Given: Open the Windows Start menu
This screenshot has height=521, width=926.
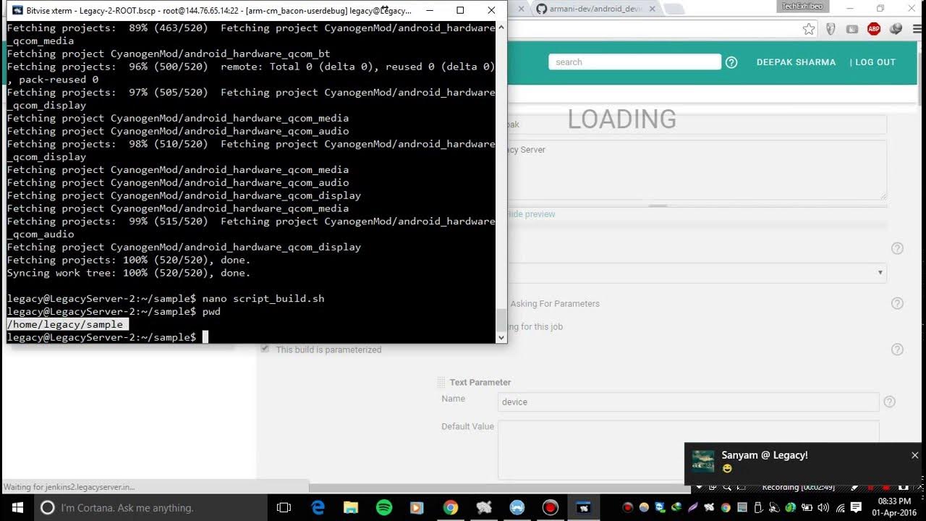Looking at the screenshot, I should pyautogui.click(x=17, y=507).
